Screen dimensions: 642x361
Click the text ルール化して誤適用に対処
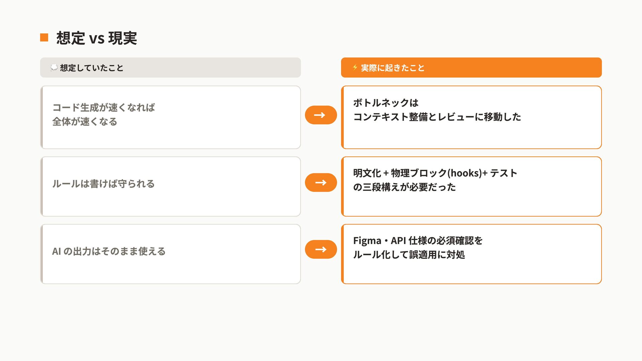[x=409, y=255]
